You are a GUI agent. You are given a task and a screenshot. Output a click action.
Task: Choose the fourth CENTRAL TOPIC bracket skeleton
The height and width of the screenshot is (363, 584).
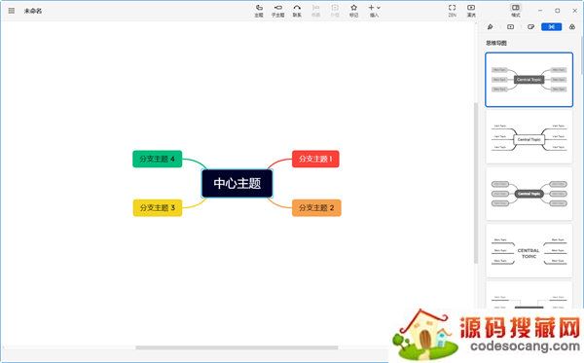pyautogui.click(x=529, y=251)
